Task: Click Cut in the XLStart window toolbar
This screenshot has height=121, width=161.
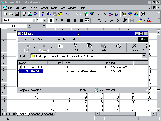Action: point(76,48)
